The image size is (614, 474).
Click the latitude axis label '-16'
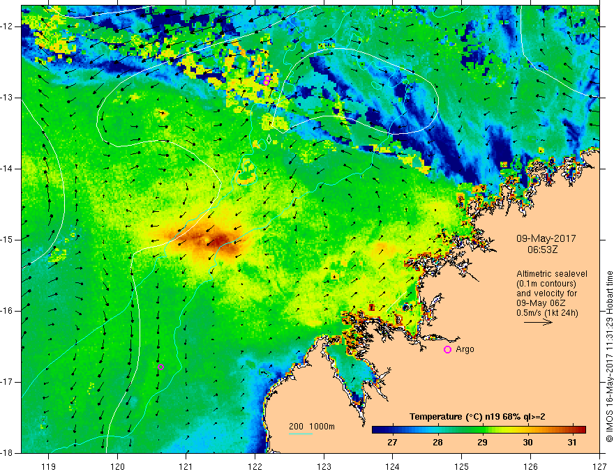[x=8, y=311]
